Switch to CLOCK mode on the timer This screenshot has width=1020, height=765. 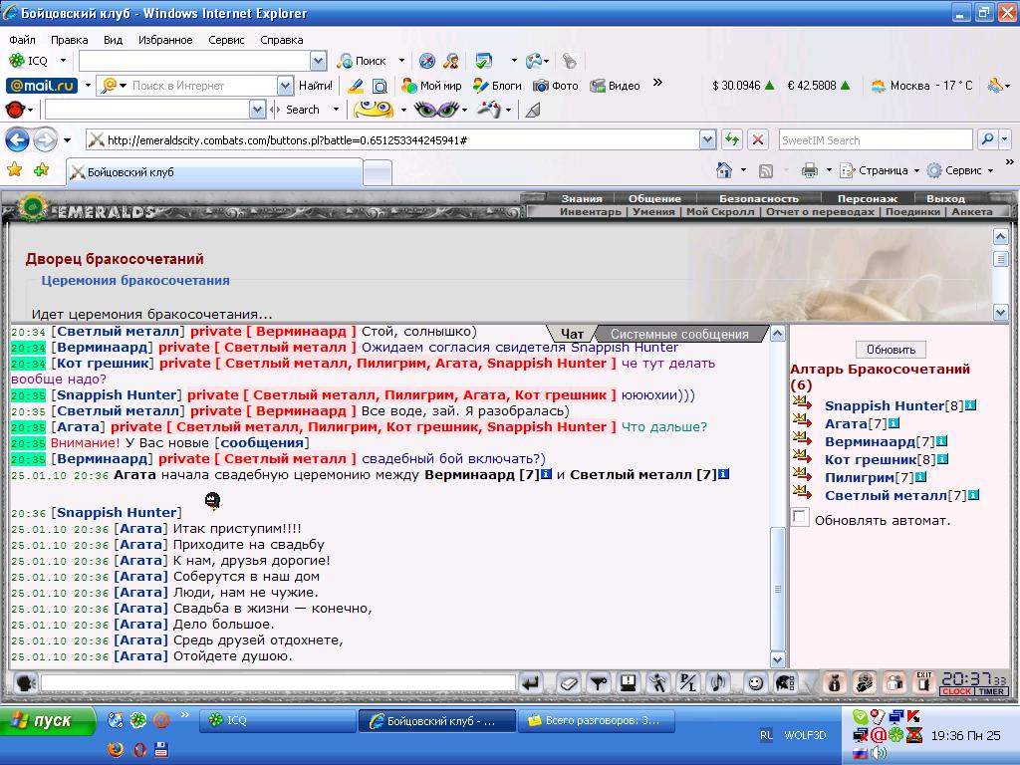(x=956, y=691)
